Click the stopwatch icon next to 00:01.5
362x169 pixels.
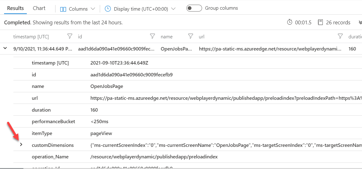tap(290, 22)
